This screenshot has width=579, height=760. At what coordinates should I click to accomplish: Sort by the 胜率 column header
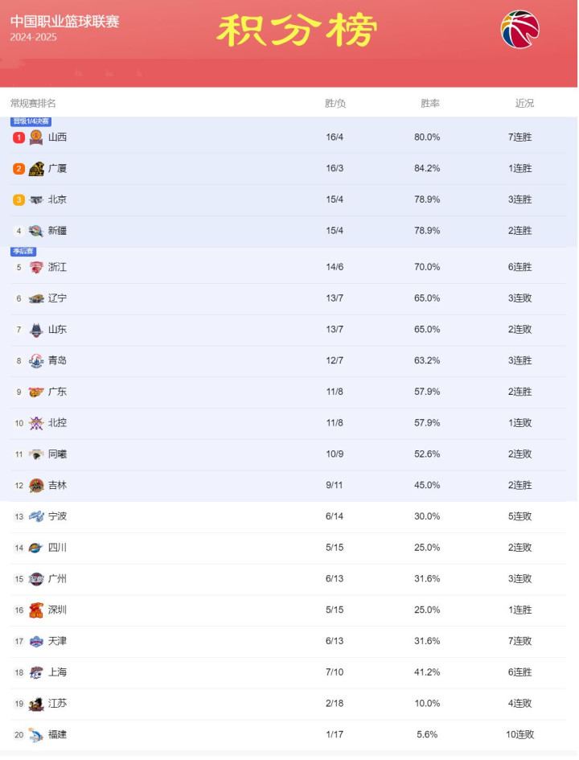tap(429, 103)
